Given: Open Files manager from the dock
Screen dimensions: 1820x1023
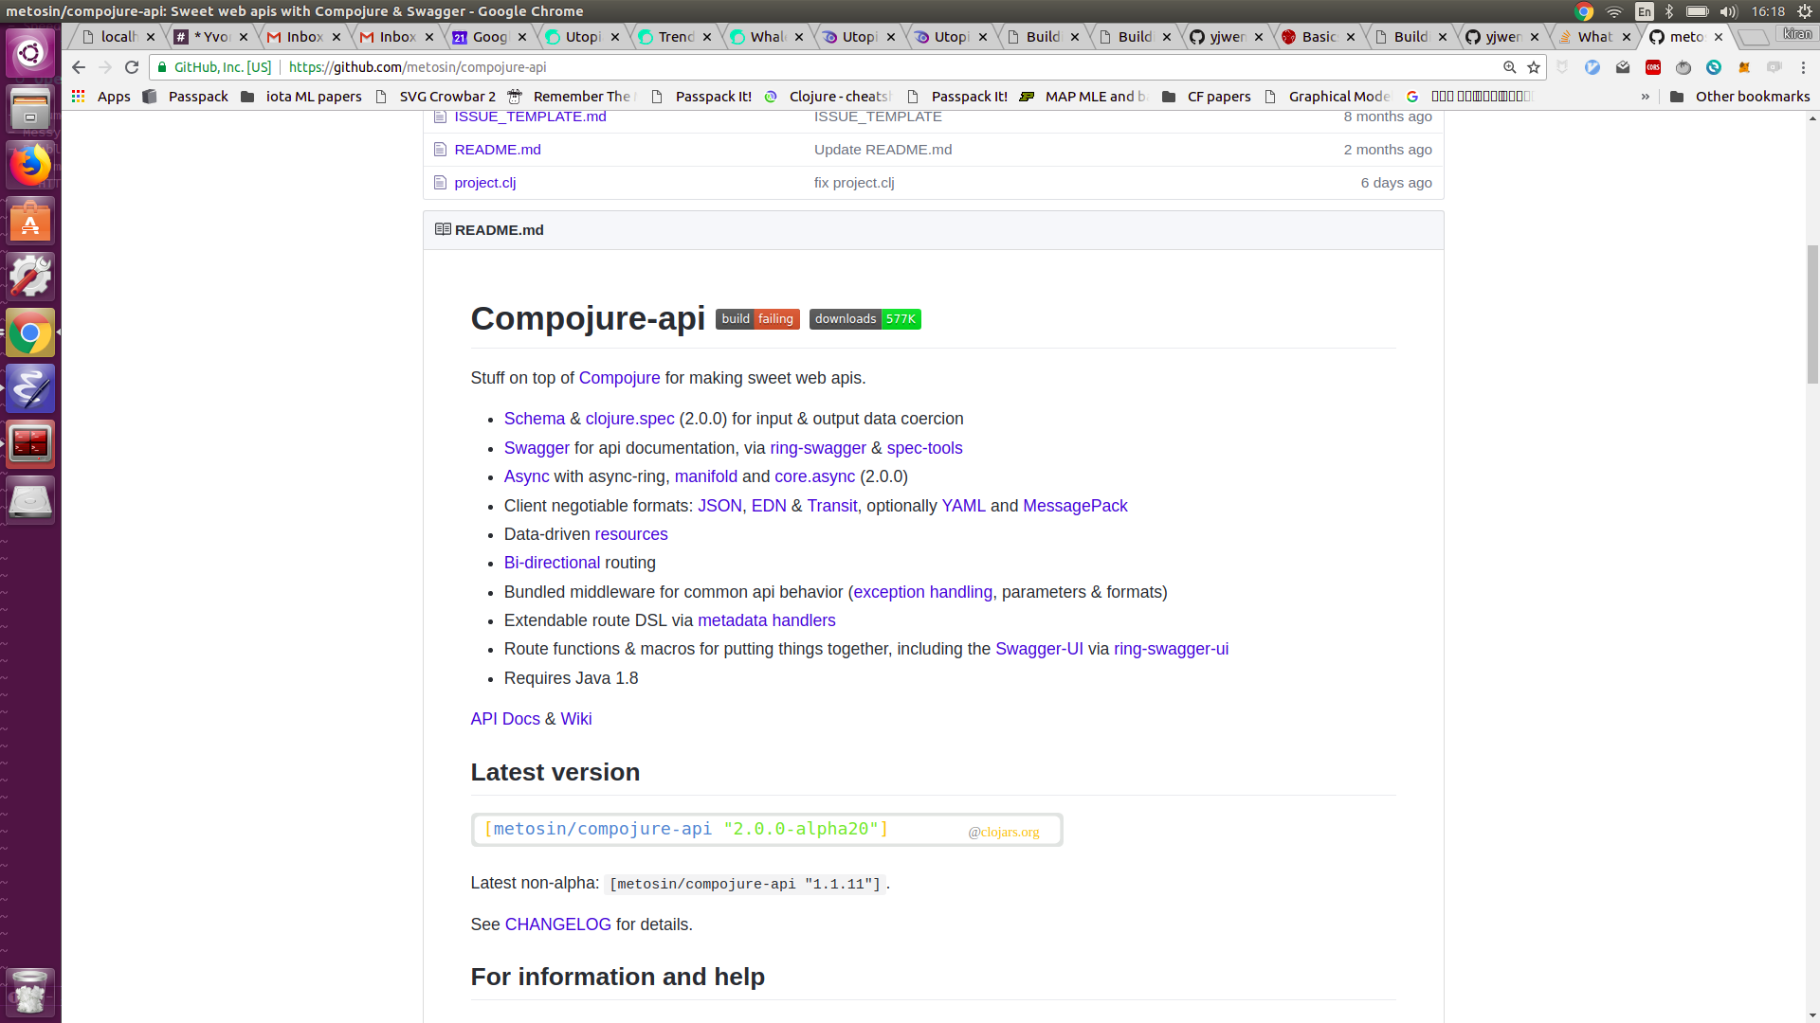Looking at the screenshot, I should (x=30, y=109).
